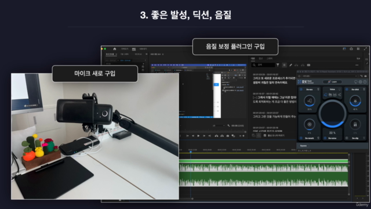
Task: Click the workspaces icon at Premiere top-right
Action: pyautogui.click(x=344, y=49)
